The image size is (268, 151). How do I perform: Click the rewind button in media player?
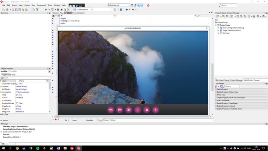click(x=111, y=110)
